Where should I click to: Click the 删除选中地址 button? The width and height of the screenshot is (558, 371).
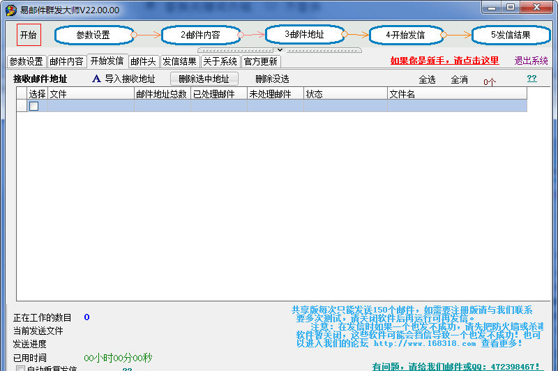tap(204, 79)
